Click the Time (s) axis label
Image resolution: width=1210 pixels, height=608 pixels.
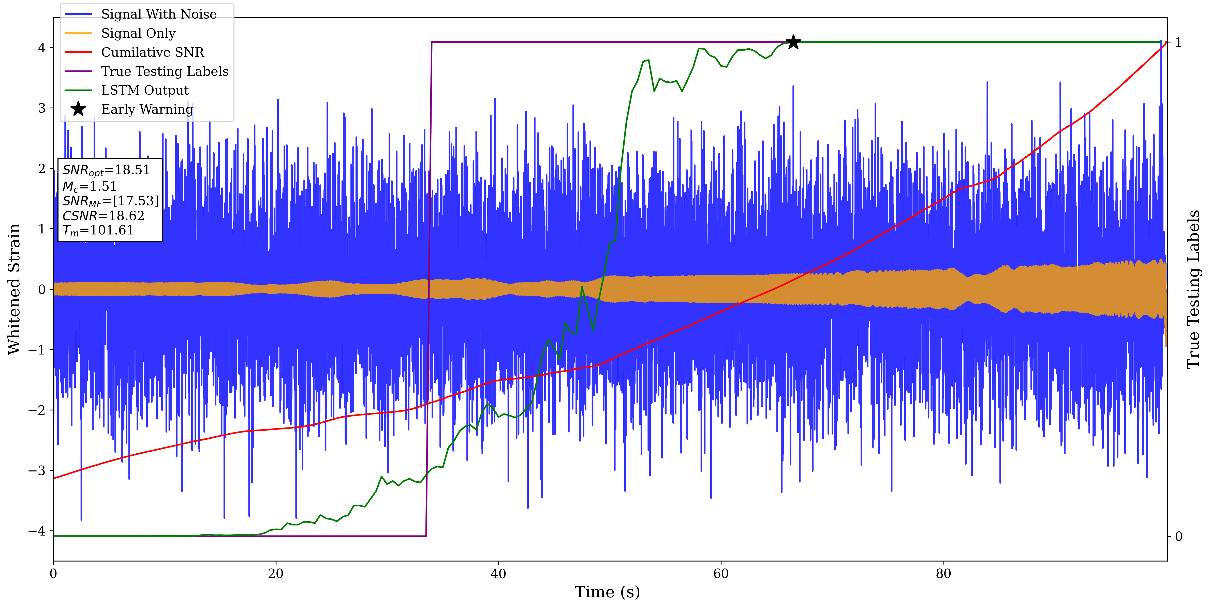pyautogui.click(x=607, y=592)
